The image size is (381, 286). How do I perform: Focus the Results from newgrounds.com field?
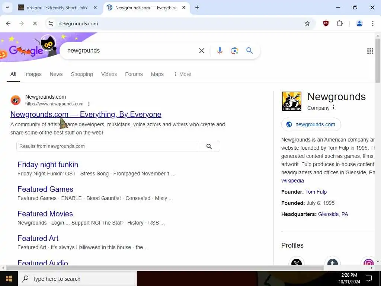pyautogui.click(x=107, y=146)
